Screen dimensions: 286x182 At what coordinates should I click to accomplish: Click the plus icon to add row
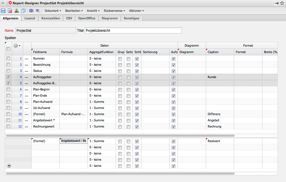pos(9,166)
